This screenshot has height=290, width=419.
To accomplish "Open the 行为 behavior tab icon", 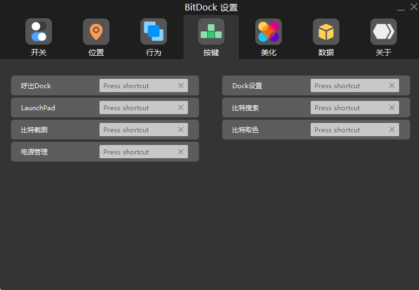I will coord(154,31).
